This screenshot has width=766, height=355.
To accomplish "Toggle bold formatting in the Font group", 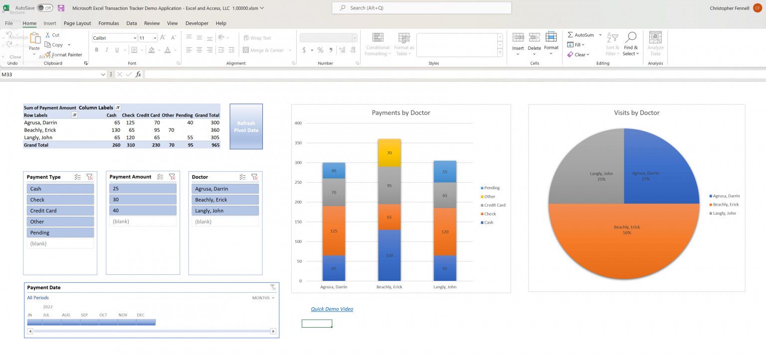I will [x=96, y=50].
